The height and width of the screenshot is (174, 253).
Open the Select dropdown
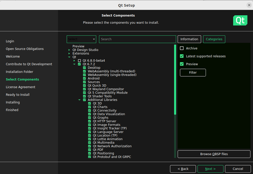(x=81, y=39)
